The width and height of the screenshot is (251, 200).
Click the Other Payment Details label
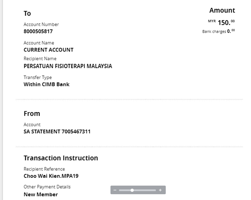47,187
